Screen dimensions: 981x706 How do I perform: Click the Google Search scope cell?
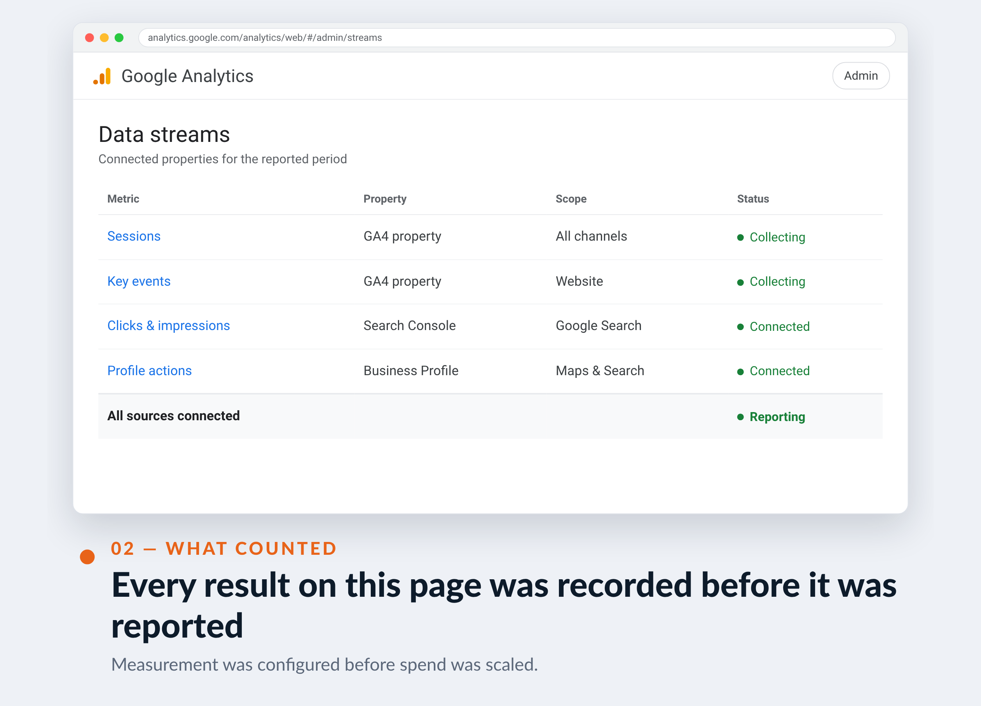[599, 326]
